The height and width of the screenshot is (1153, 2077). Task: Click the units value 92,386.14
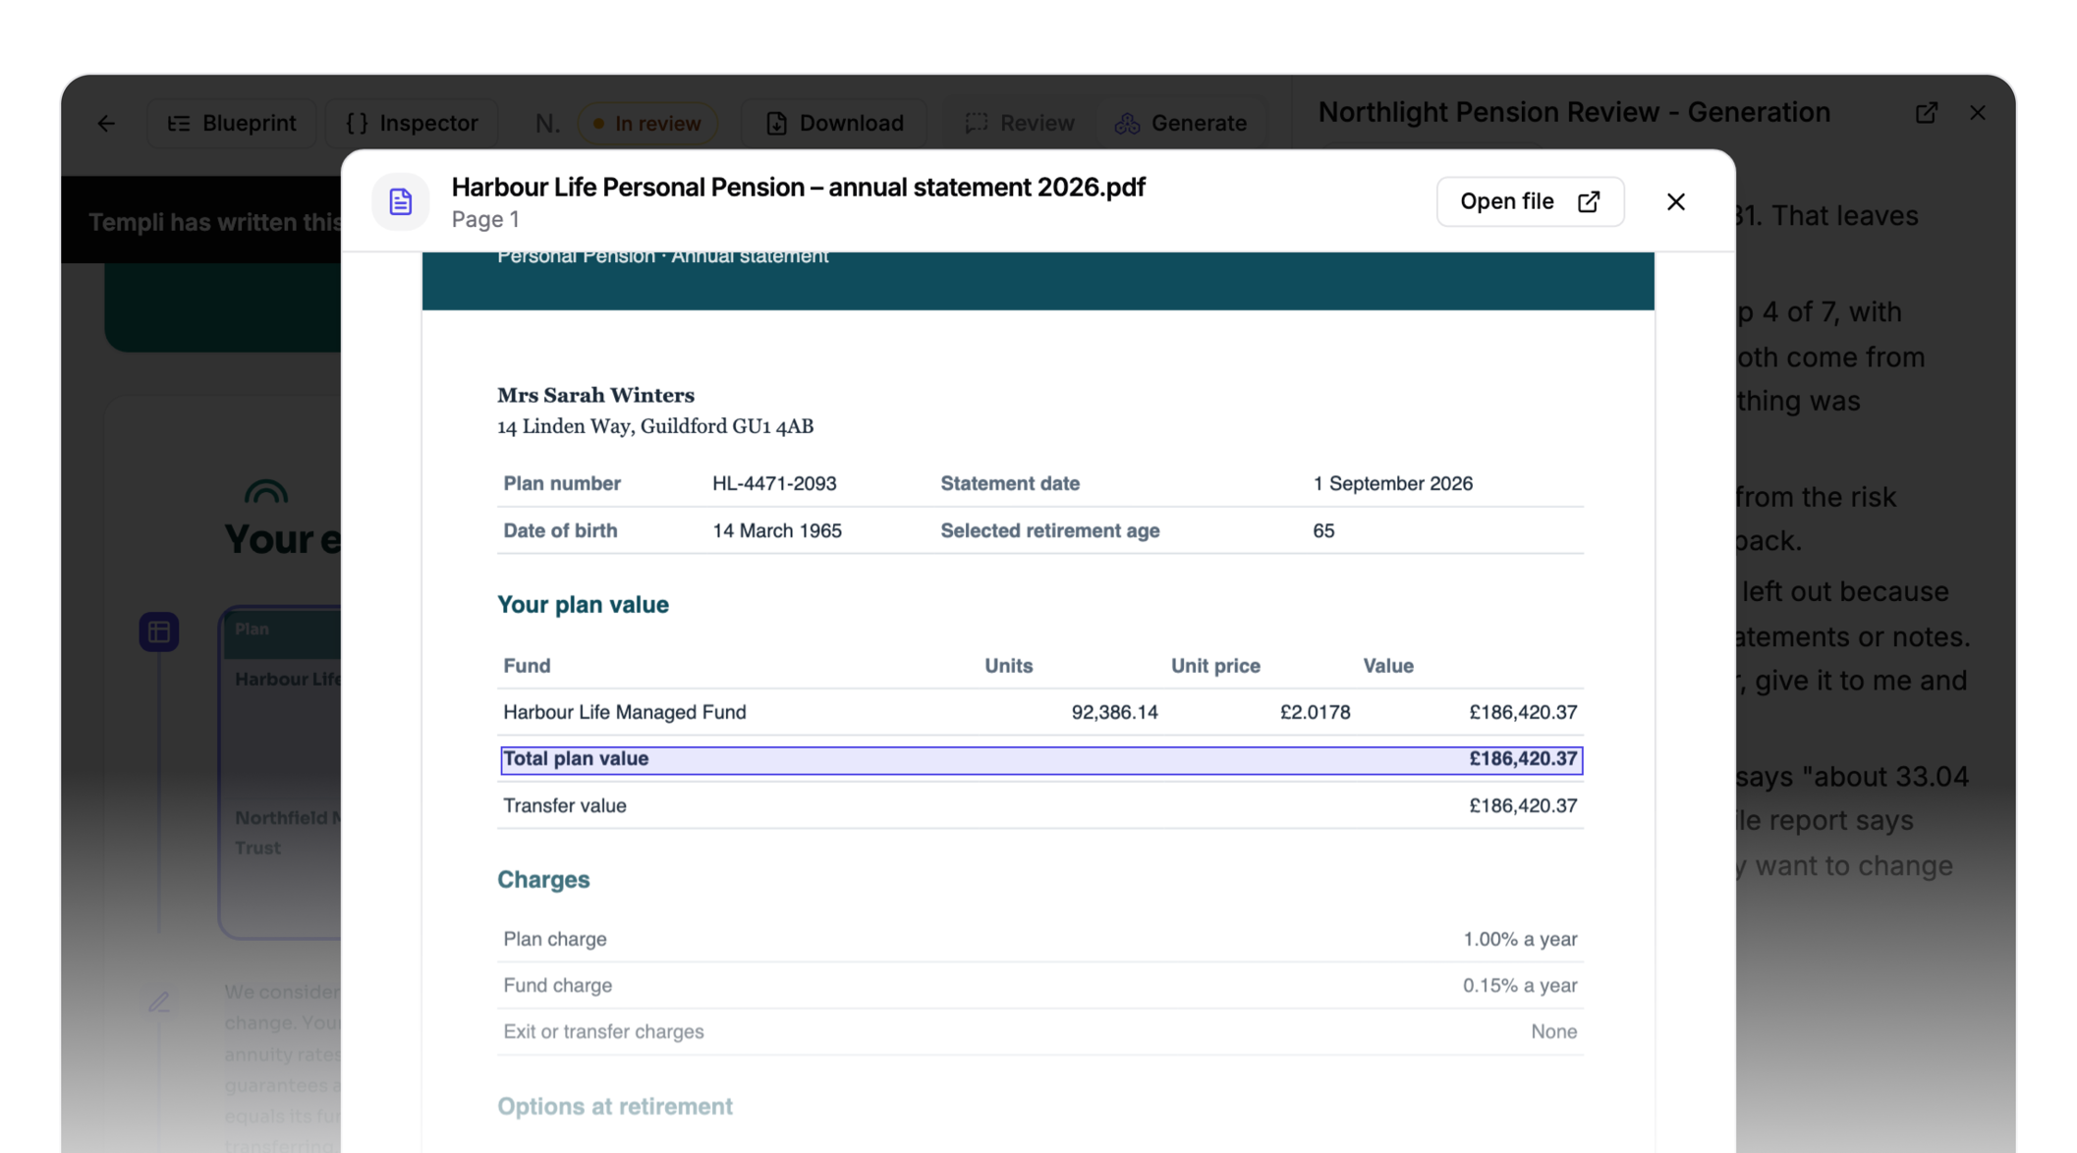click(x=1114, y=713)
